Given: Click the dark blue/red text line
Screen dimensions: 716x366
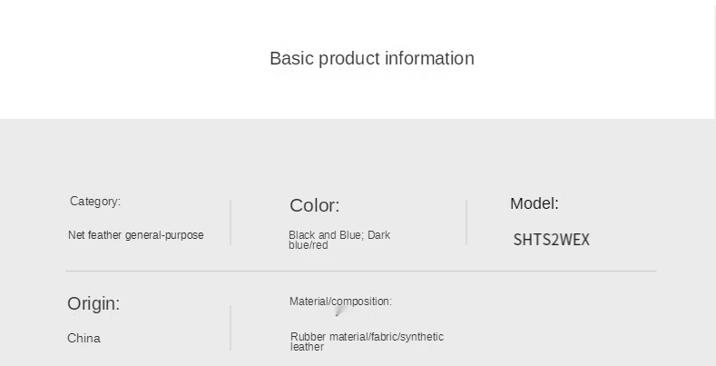Looking at the screenshot, I should pyautogui.click(x=309, y=245).
